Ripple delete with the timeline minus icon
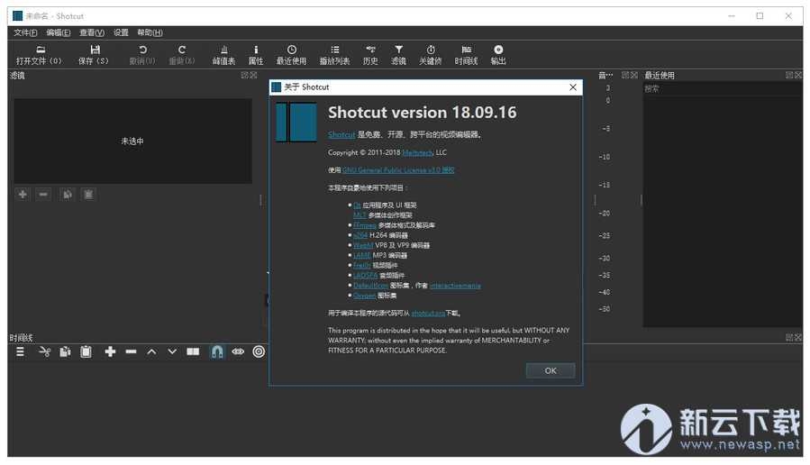810x465 pixels. tap(131, 351)
